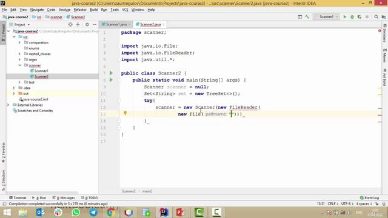Click the red error indicator at top of editor

pos(380,31)
